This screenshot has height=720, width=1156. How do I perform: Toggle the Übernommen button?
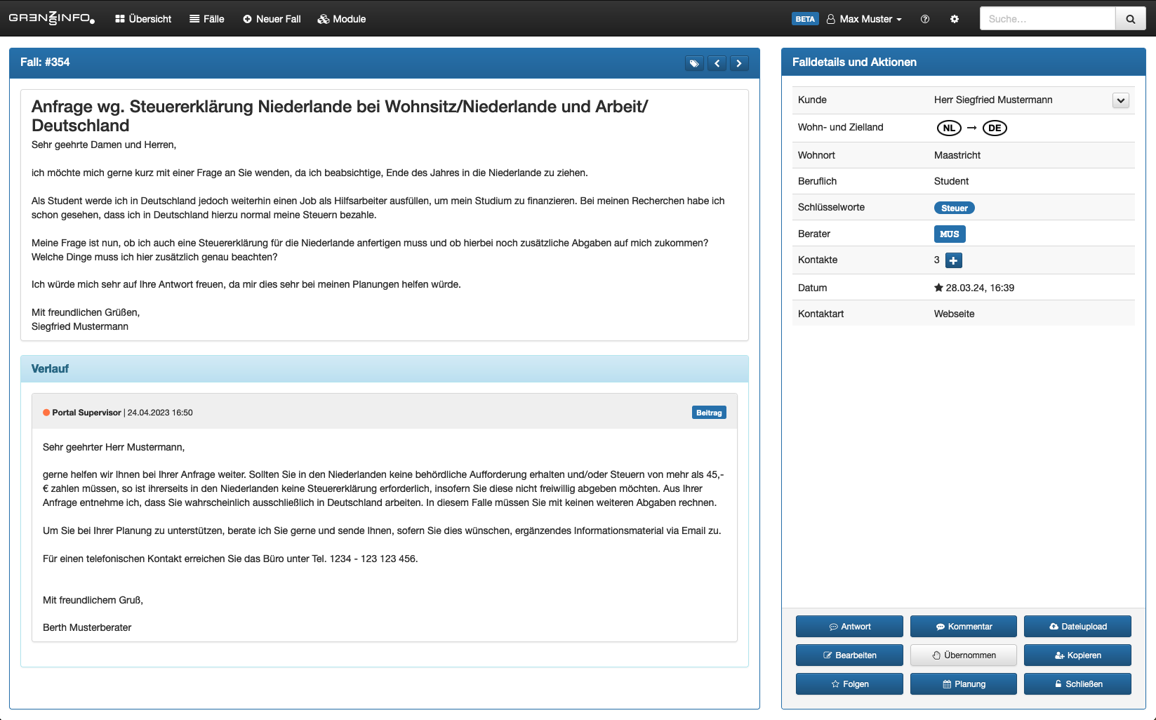point(963,655)
